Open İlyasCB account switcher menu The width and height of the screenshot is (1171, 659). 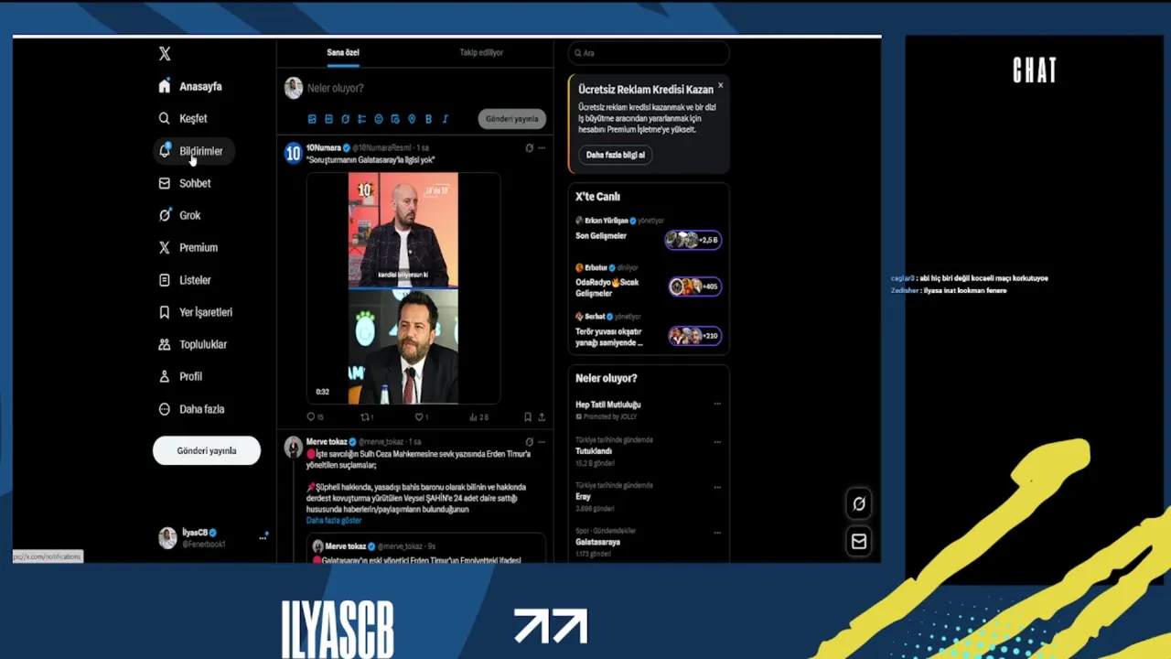click(212, 538)
